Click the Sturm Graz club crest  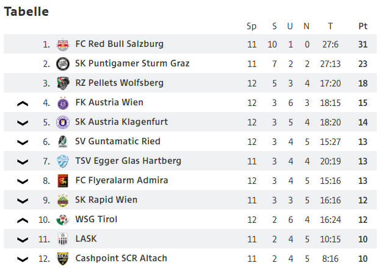pyautogui.click(x=63, y=64)
